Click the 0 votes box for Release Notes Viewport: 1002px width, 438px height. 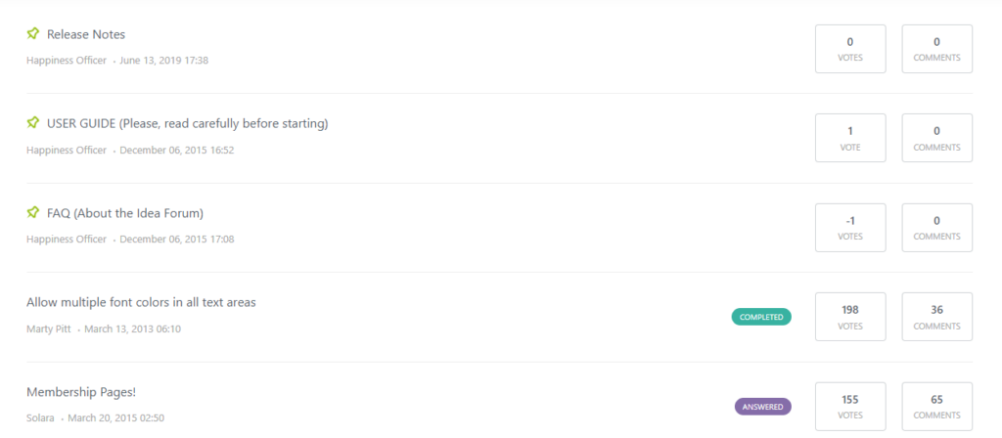pyautogui.click(x=850, y=49)
